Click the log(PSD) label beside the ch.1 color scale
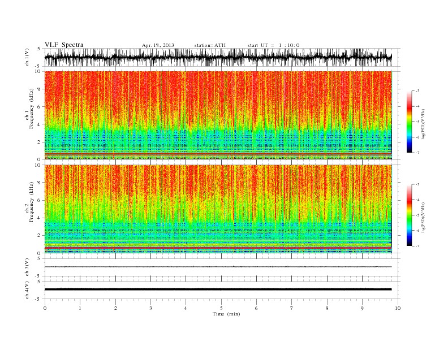The image size is (448, 346). pos(424,123)
